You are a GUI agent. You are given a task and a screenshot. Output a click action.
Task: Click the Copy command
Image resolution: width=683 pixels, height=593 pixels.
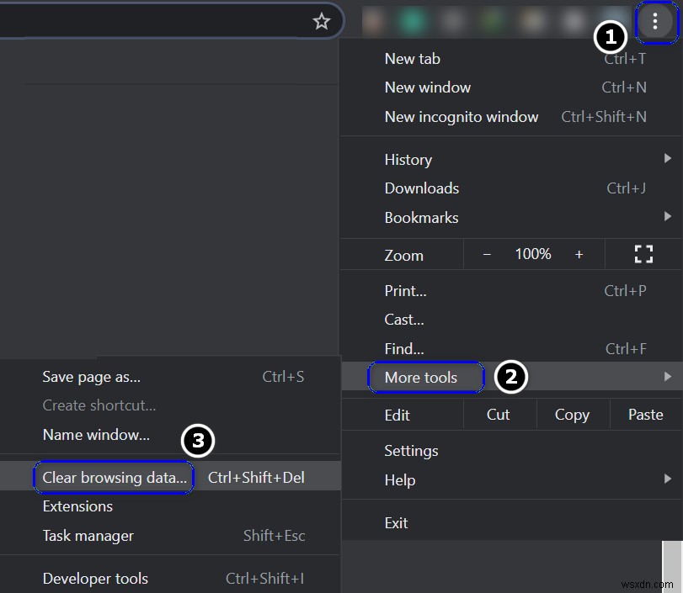[x=572, y=414]
